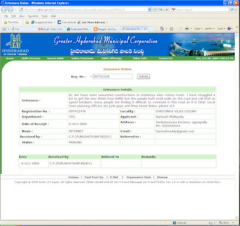240x226 pixels.
Task: Click the Help question mark icon
Action: (229, 29)
